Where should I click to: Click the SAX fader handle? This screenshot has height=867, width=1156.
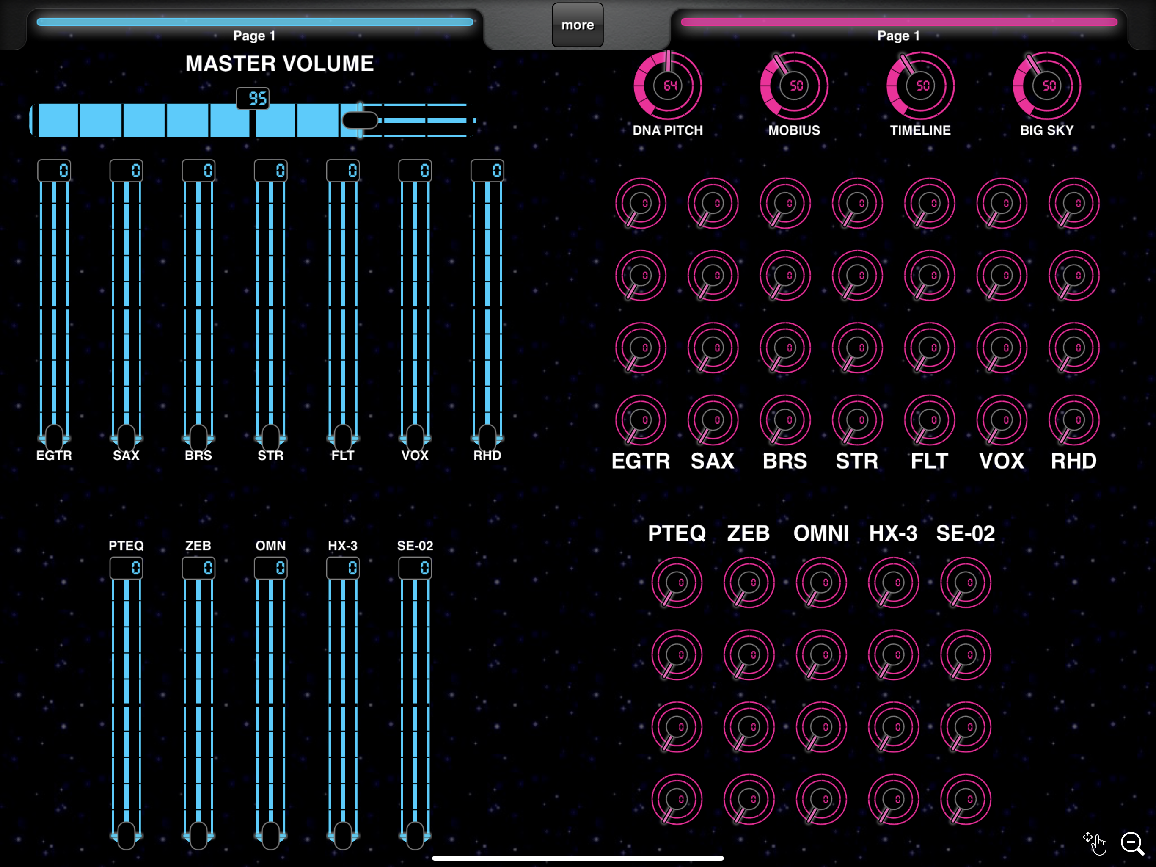tap(126, 436)
